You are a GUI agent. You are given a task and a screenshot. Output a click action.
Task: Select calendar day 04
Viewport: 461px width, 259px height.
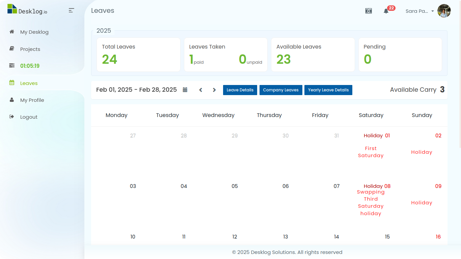click(184, 186)
